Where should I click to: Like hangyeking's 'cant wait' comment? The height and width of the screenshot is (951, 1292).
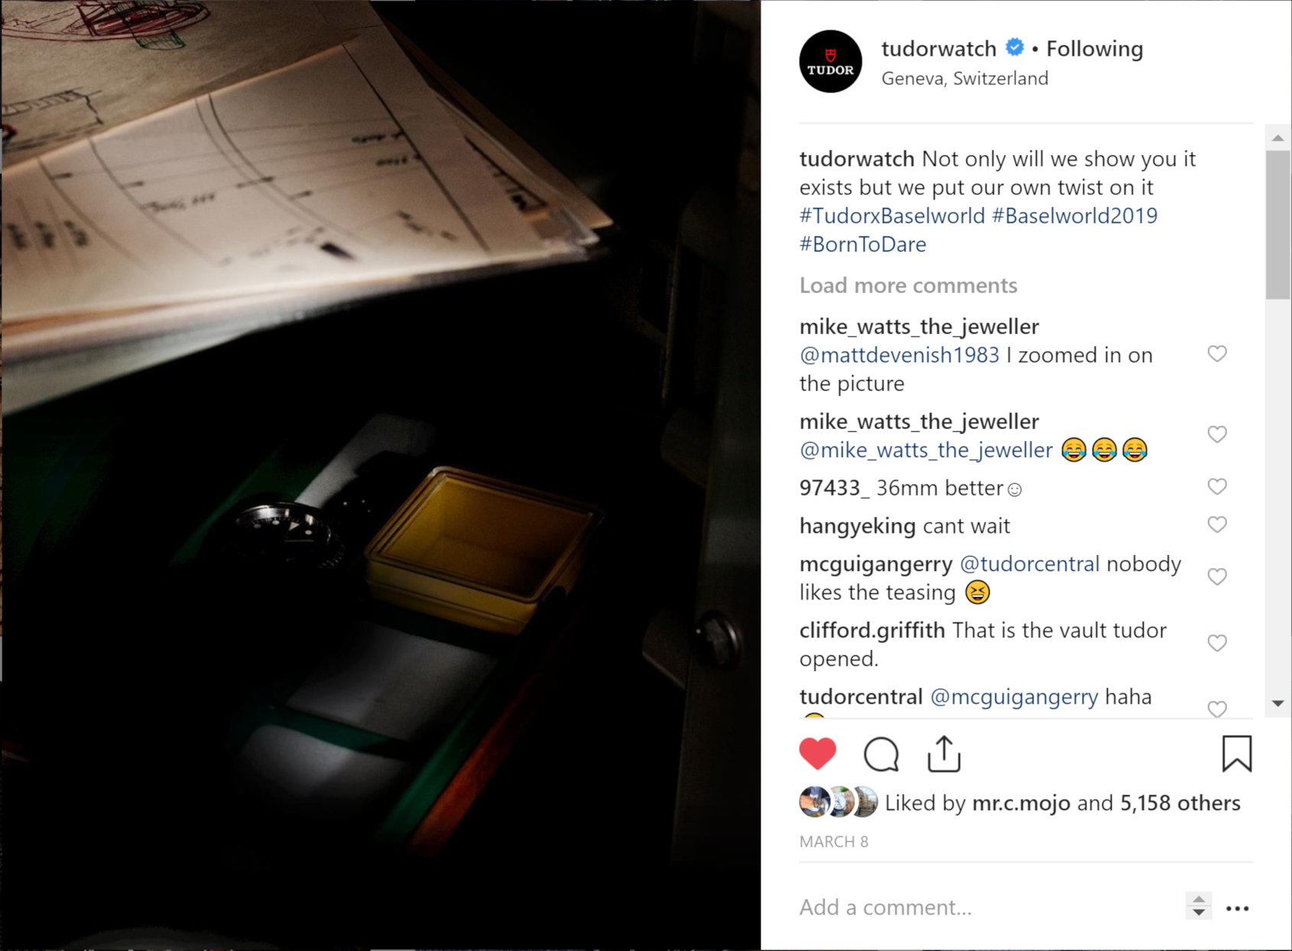[x=1217, y=524]
